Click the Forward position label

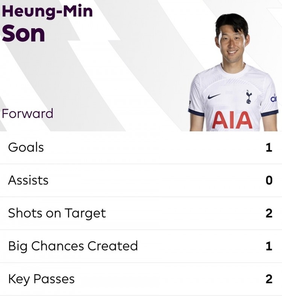[27, 113]
